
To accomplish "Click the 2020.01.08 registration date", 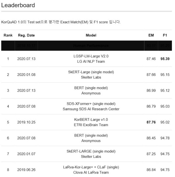I will tap(26, 75).
